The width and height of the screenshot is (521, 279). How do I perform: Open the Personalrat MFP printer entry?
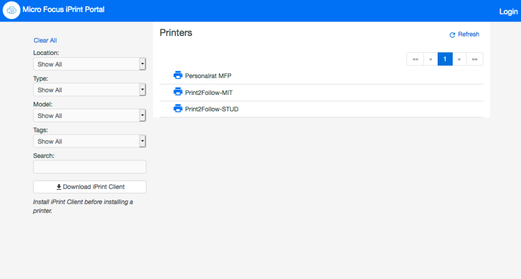click(208, 76)
